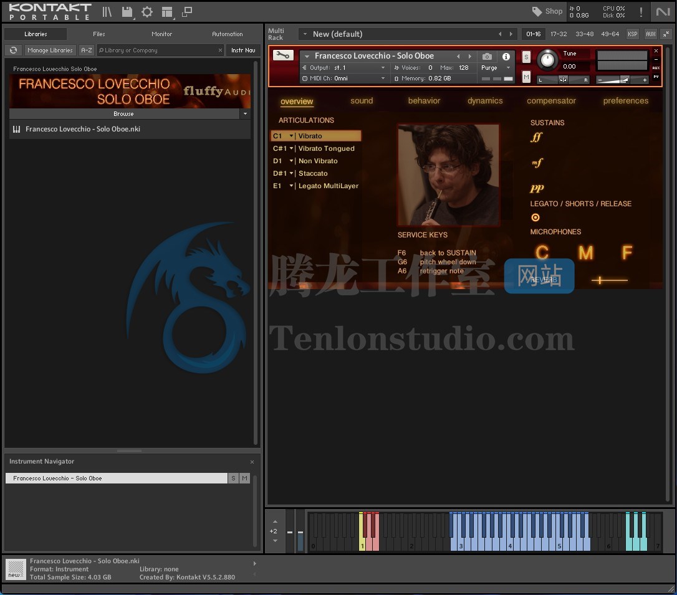Click the exclamation warning icon
This screenshot has width=677, height=595.
coord(641,12)
